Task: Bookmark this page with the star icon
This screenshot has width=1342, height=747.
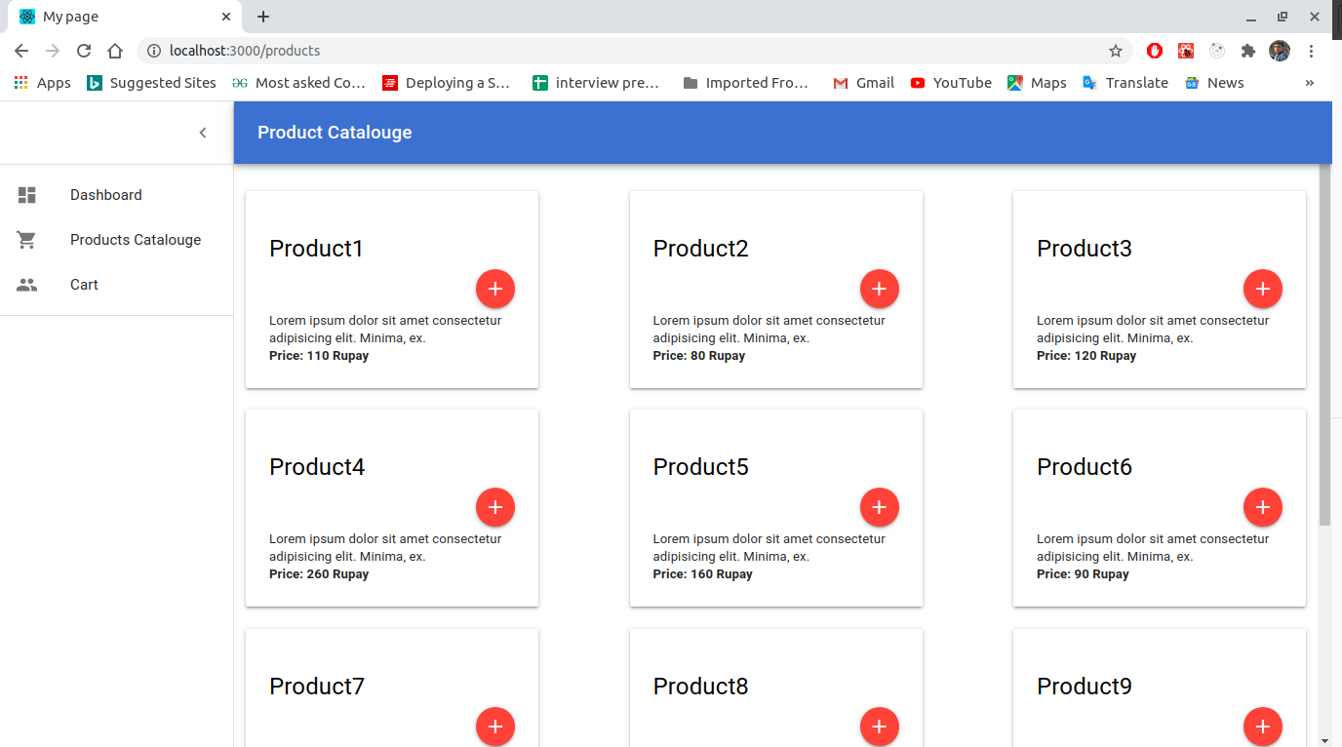Action: point(1116,51)
